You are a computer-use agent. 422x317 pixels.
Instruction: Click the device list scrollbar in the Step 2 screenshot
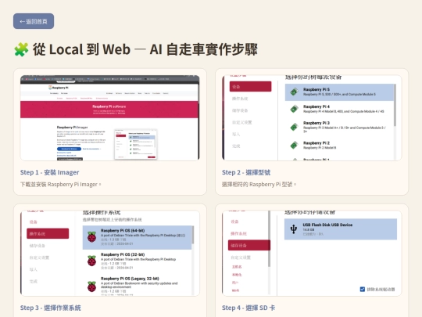[395, 105]
